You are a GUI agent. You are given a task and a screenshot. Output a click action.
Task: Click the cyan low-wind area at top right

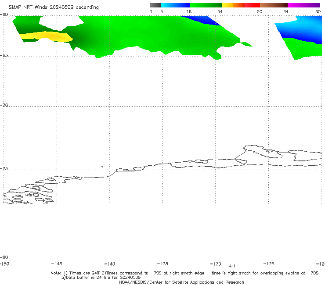point(300,26)
